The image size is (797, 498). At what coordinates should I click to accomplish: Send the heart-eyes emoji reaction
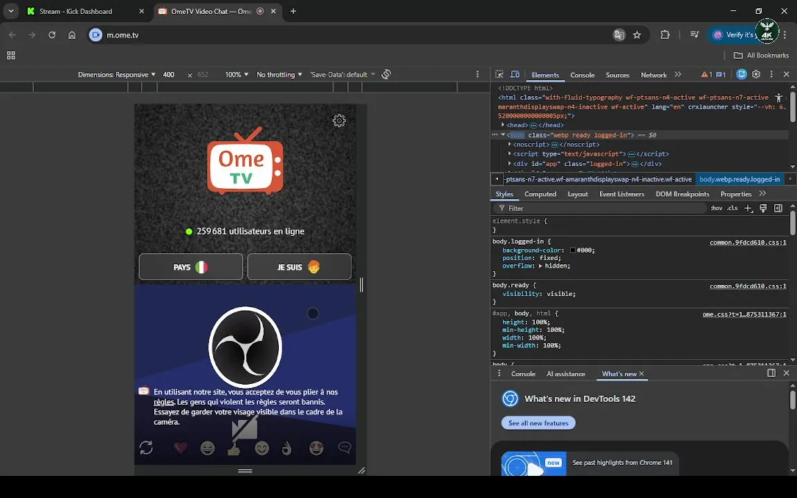(x=316, y=448)
